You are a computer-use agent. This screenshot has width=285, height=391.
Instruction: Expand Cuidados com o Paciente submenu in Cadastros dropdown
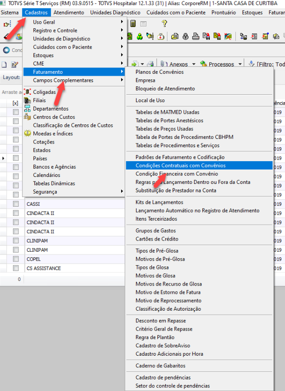pos(74,47)
